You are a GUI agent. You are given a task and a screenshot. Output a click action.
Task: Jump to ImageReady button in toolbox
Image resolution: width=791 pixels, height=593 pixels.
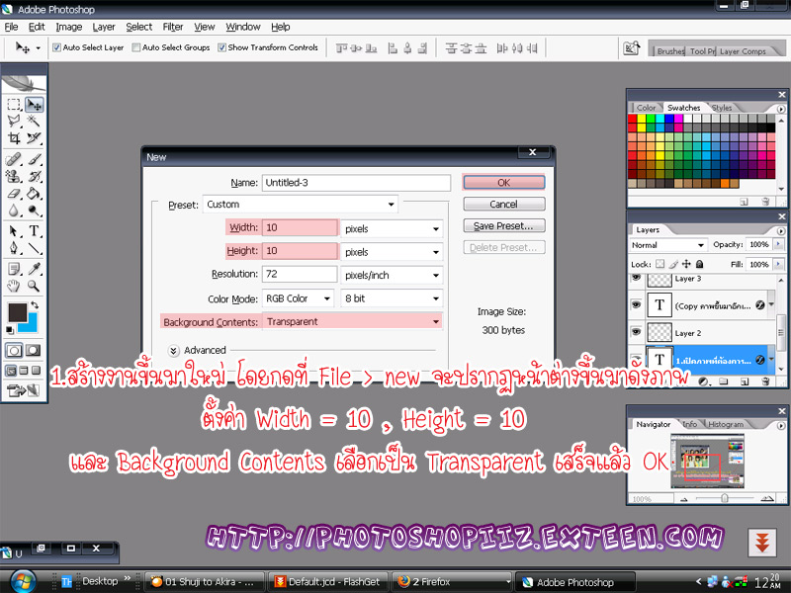coord(23,389)
